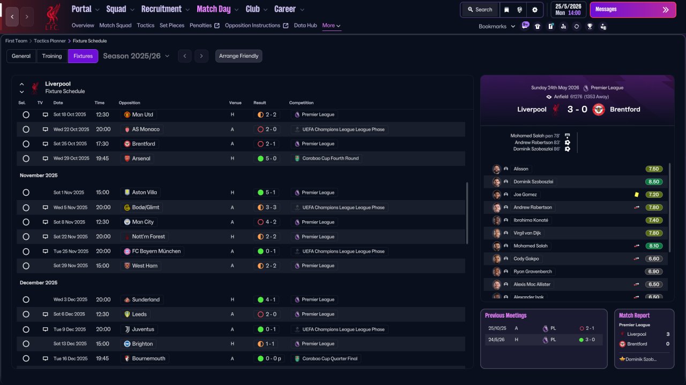Click the player ratings list scrollbar

click(x=669, y=207)
